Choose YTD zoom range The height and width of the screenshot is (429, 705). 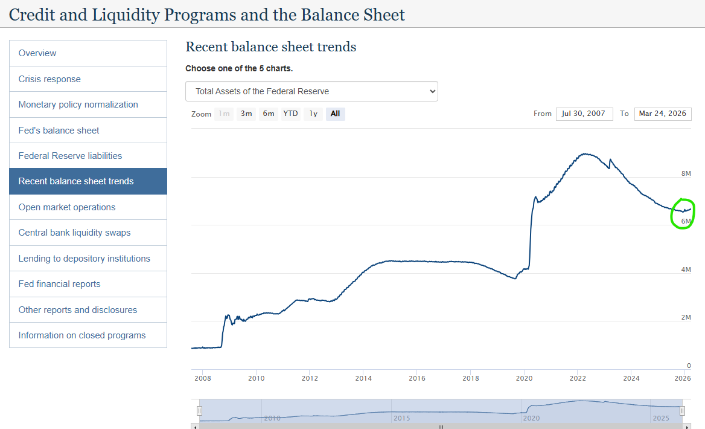pyautogui.click(x=290, y=114)
